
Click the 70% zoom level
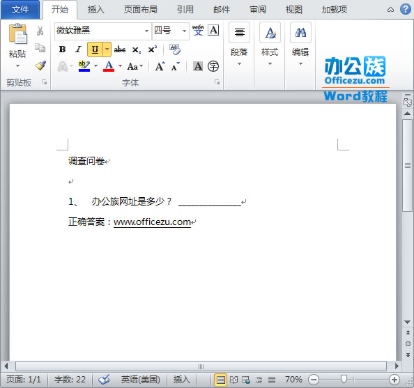(293, 380)
